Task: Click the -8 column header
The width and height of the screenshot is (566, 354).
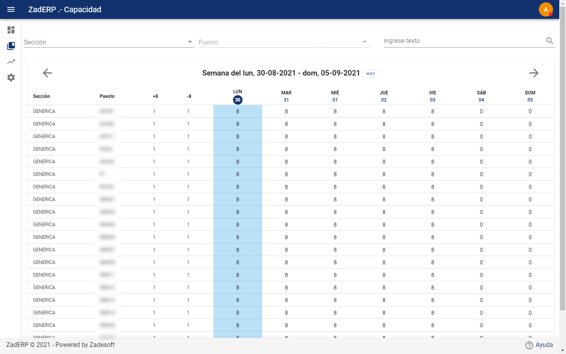Action: click(x=189, y=96)
